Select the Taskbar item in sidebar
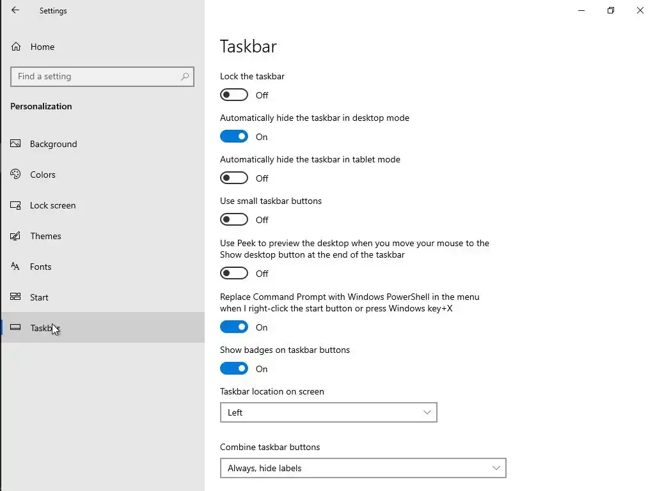This screenshot has width=655, height=491. pyautogui.click(x=45, y=328)
